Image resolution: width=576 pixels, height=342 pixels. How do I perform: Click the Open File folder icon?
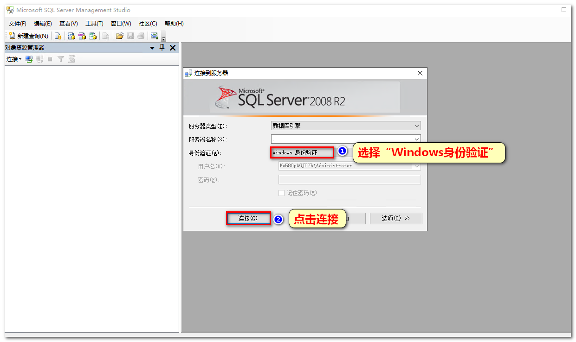click(119, 36)
